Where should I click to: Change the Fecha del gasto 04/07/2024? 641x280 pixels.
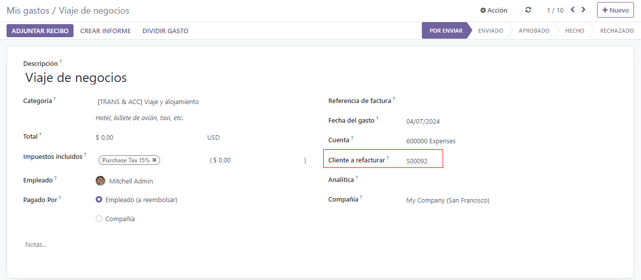[x=511, y=121]
